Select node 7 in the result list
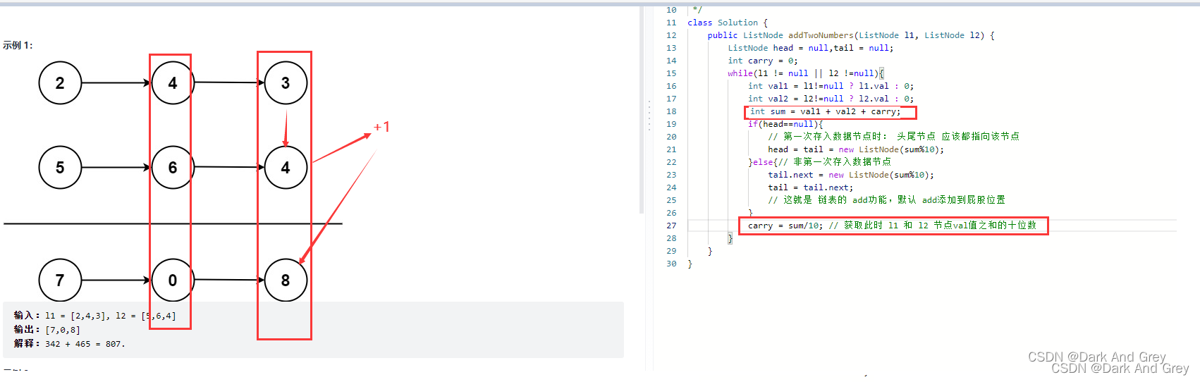1200x382 pixels. [60, 281]
